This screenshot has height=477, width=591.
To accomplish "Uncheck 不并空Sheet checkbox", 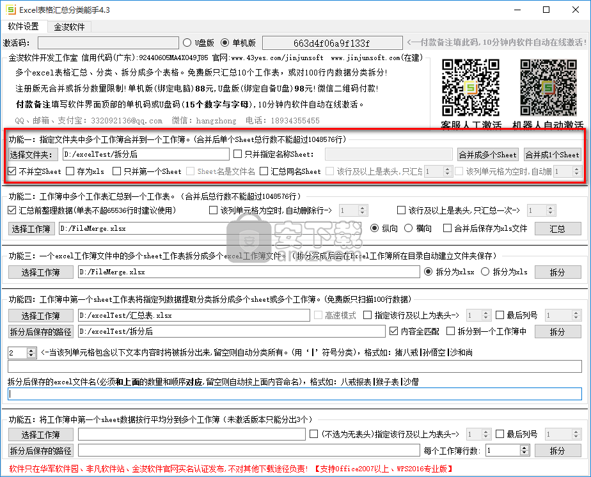I will 35,171.
